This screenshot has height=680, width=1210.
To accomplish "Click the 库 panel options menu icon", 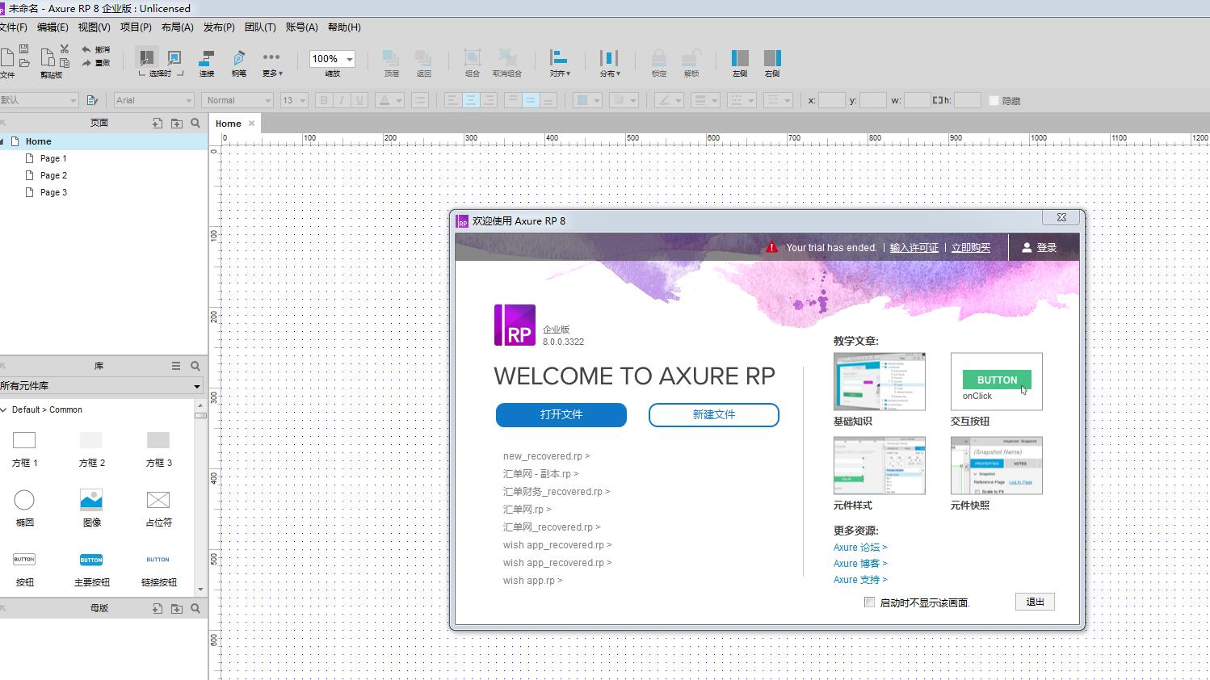I will (x=176, y=366).
